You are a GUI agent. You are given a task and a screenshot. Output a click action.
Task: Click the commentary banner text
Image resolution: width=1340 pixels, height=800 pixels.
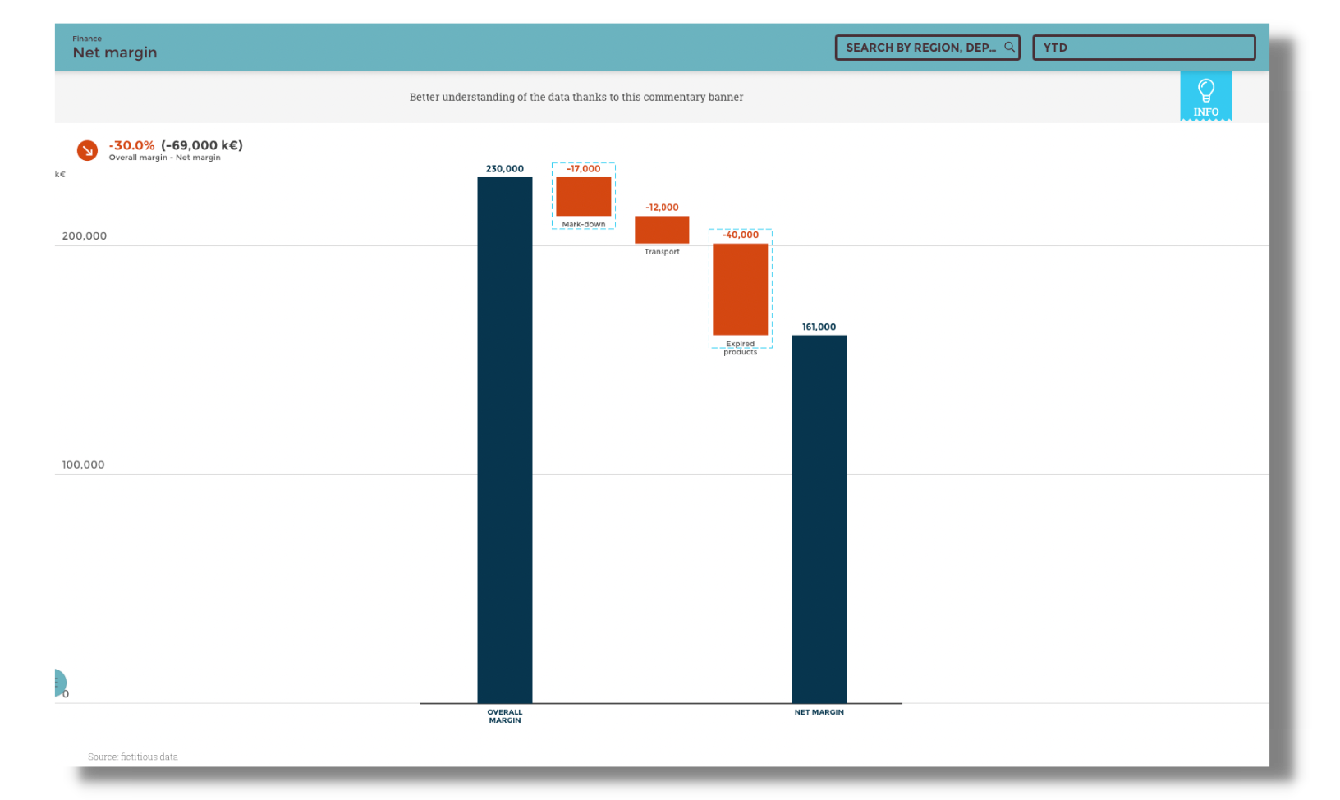click(x=576, y=97)
